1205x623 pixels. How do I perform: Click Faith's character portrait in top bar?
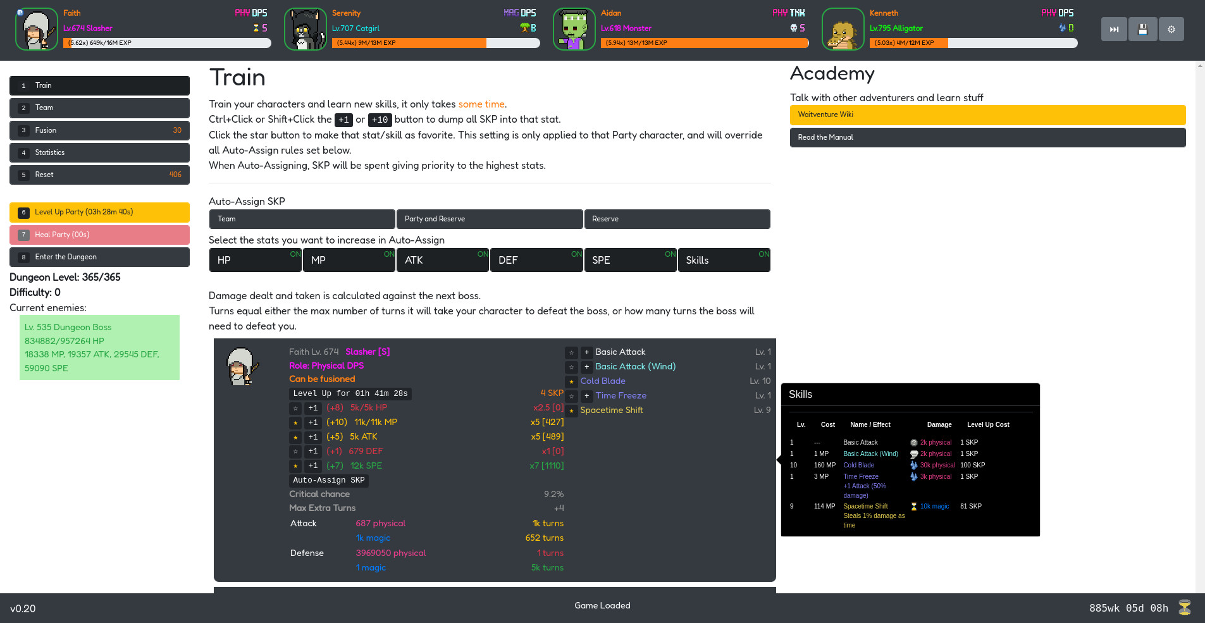pyautogui.click(x=36, y=29)
